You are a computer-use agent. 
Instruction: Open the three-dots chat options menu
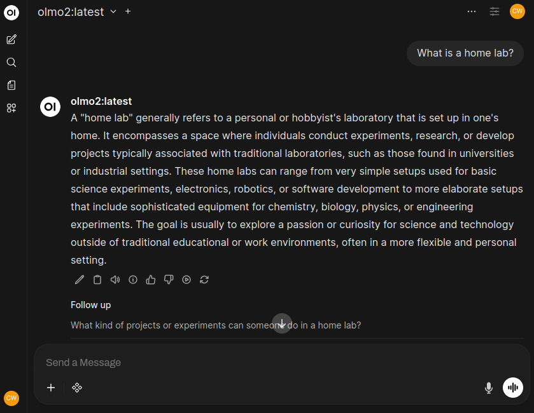pos(472,11)
